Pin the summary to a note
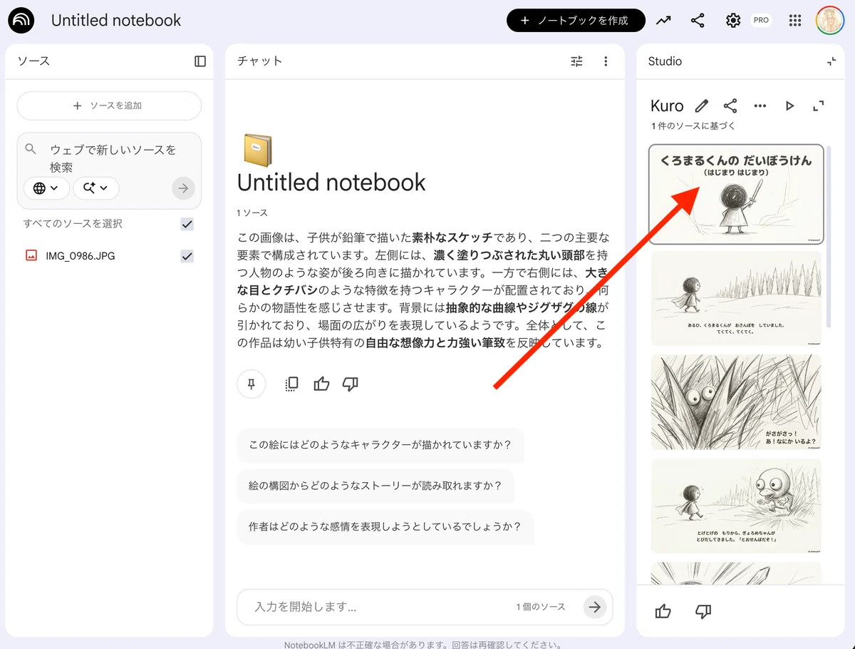The width and height of the screenshot is (855, 649). 252,384
